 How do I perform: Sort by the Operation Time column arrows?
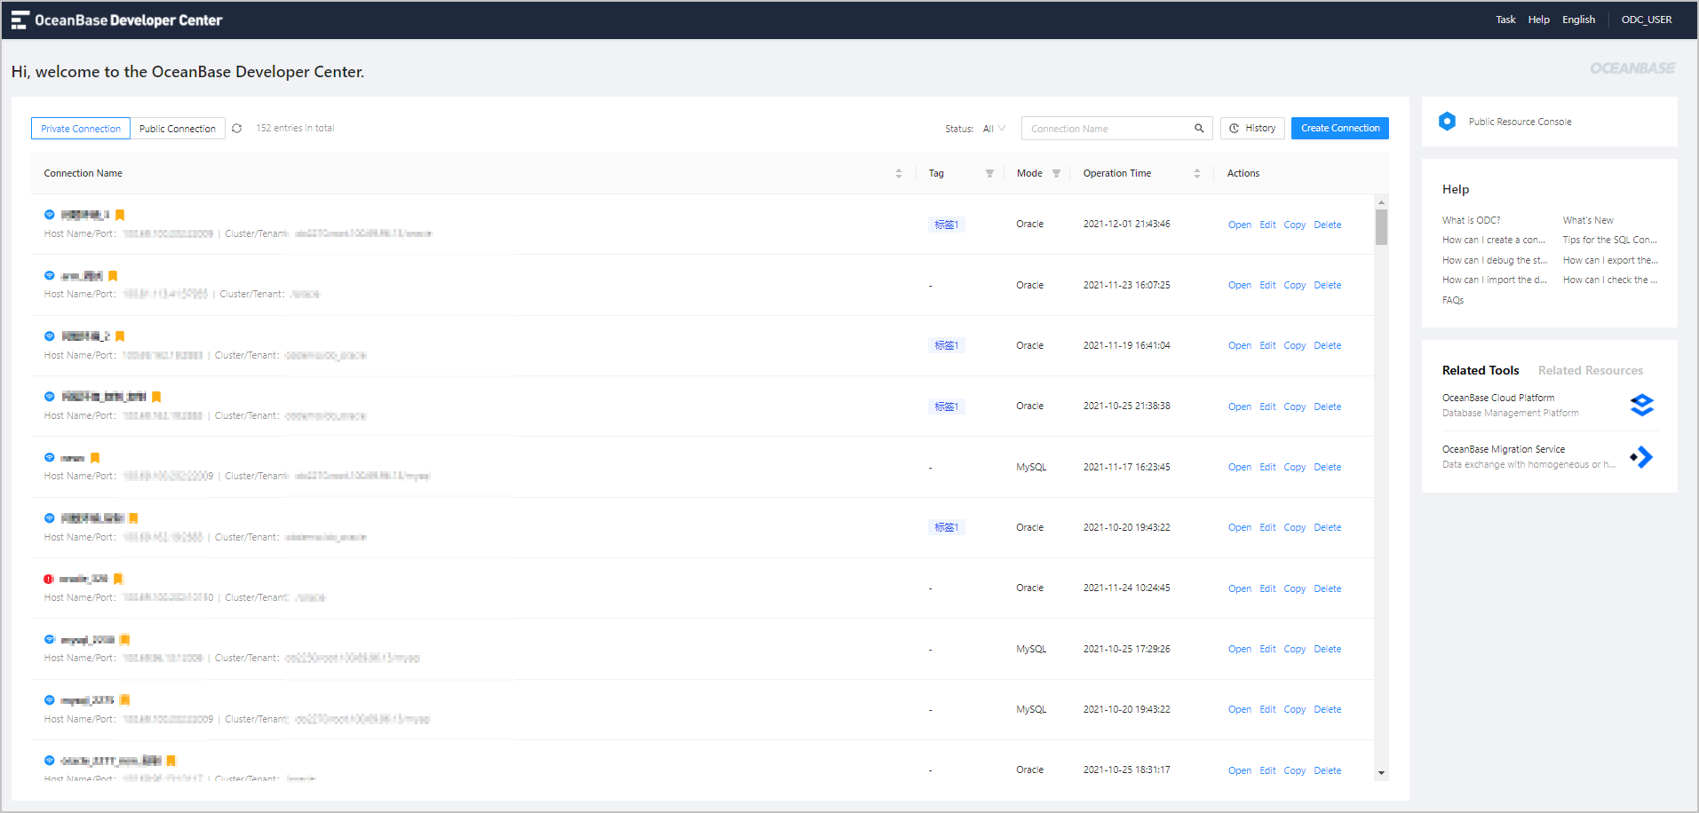pos(1197,174)
